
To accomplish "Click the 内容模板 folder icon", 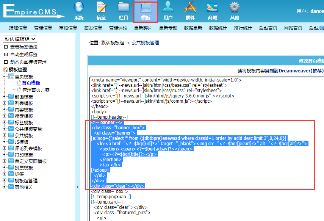I will [11, 110].
